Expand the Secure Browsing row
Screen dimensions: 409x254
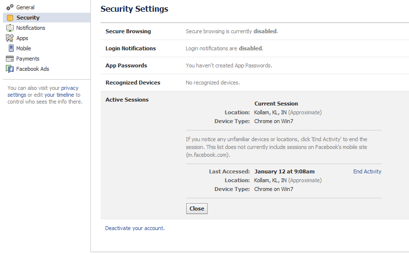pyautogui.click(x=255, y=31)
